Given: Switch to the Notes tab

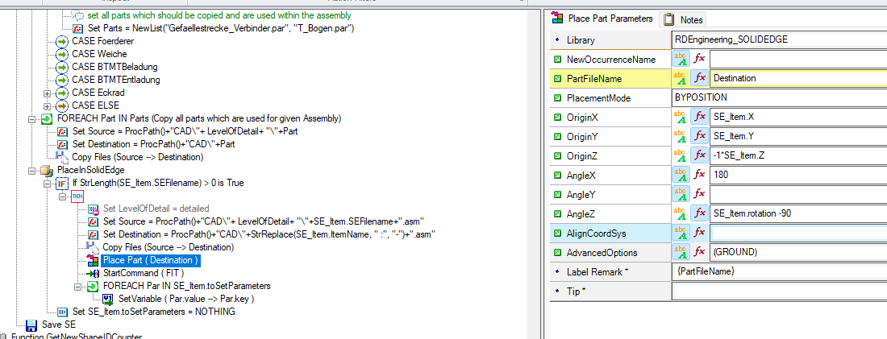Looking at the screenshot, I should tap(684, 20).
